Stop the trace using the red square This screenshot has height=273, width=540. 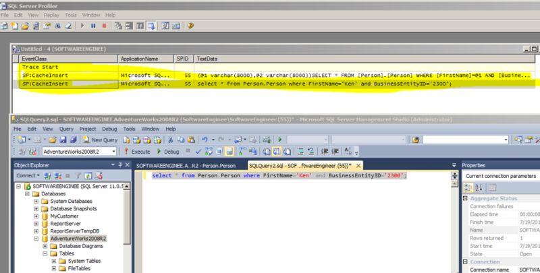104,26
